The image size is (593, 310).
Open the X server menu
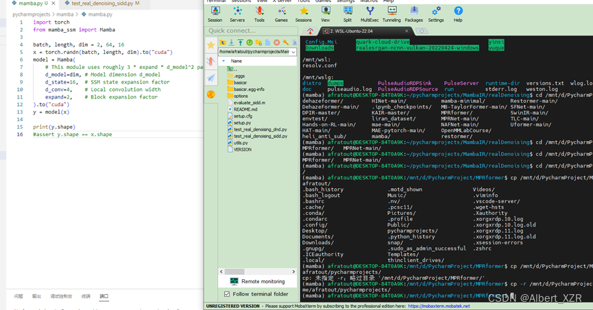282,1
